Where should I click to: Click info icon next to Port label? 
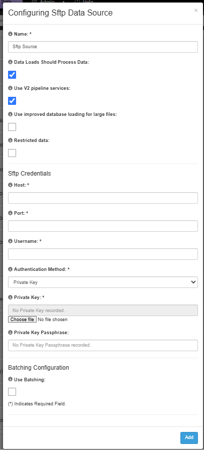point(11,213)
